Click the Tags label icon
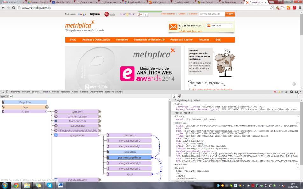Image resolution: width=303 pixels, height=189 pixels. [3, 107]
